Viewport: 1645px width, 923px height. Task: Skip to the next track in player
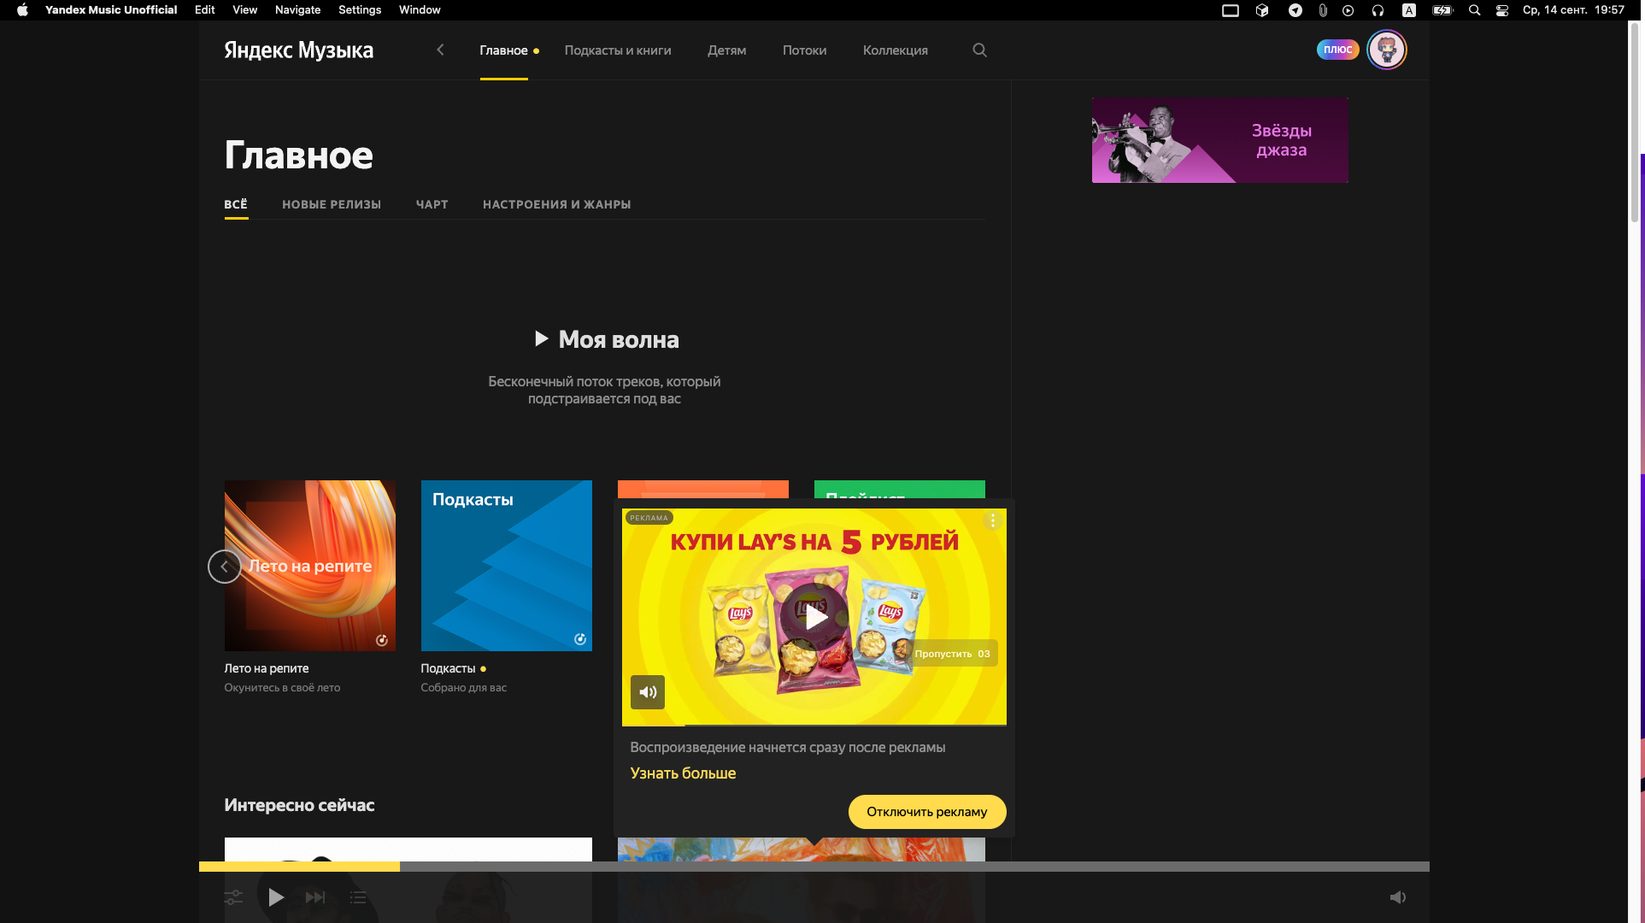315,897
